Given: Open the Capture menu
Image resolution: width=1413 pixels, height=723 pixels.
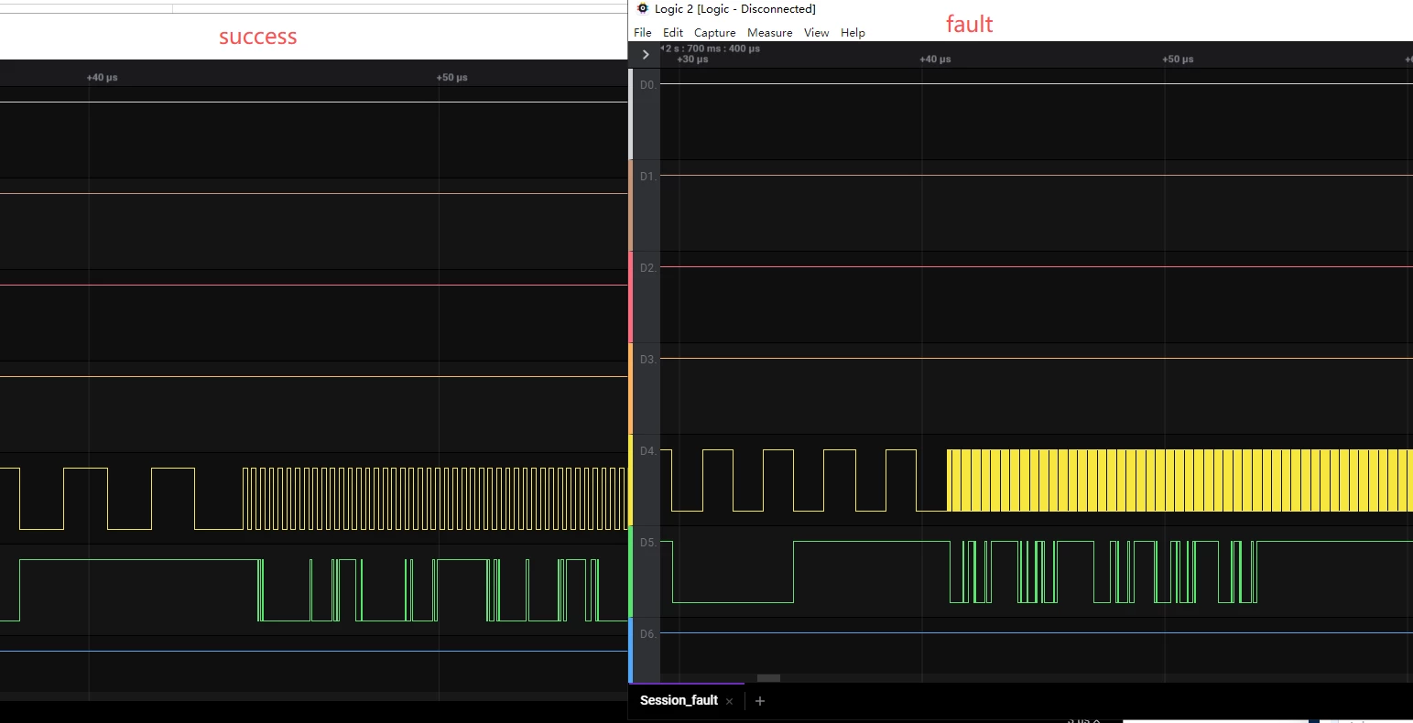Looking at the screenshot, I should [x=715, y=33].
